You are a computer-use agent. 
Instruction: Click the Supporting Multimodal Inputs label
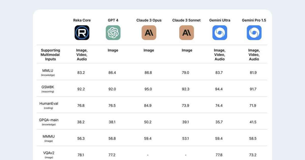coord(50,55)
